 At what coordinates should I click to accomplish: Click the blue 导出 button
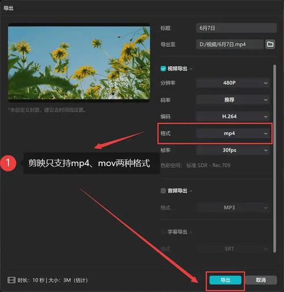click(x=225, y=280)
